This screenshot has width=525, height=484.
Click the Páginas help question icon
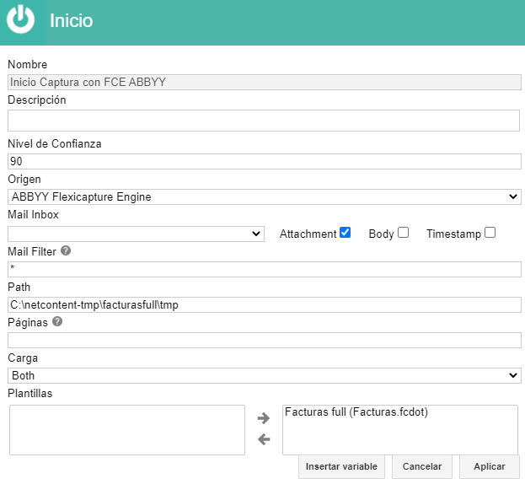(57, 321)
